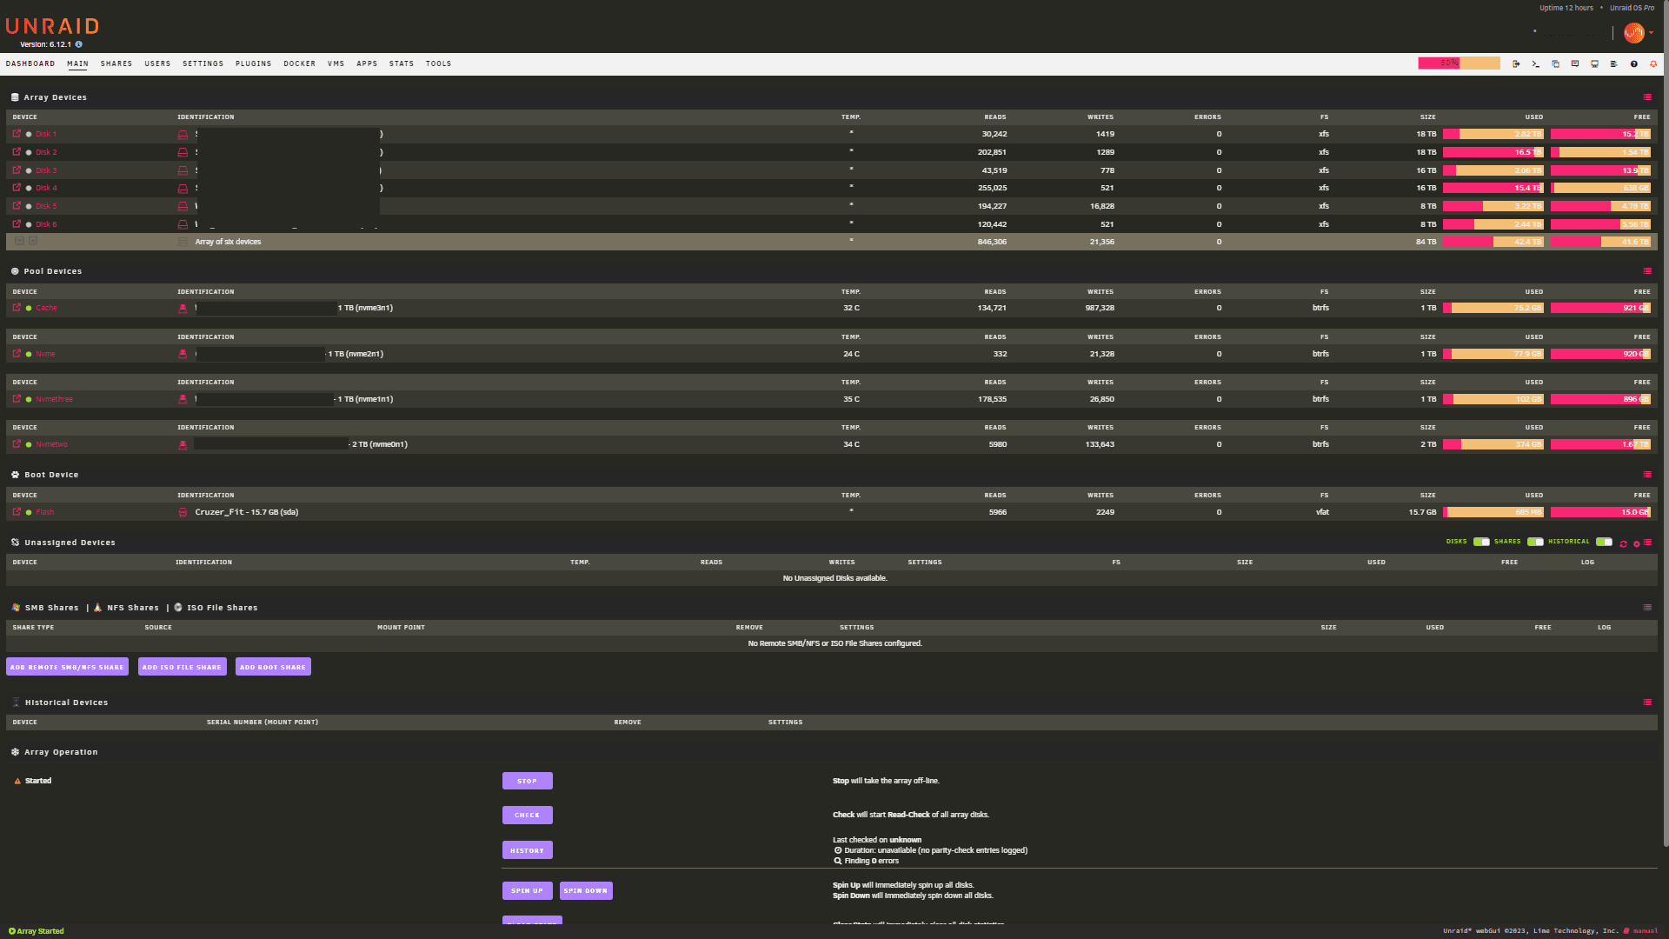The image size is (1669, 939).
Task: Click Disk 2 drive identification icon
Action: pyautogui.click(x=183, y=152)
